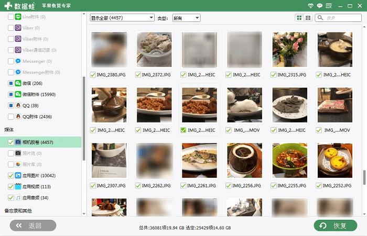The image size is (367, 236).
Task: Uncheck IMG_2372.JPG checkbox
Action: [138, 75]
